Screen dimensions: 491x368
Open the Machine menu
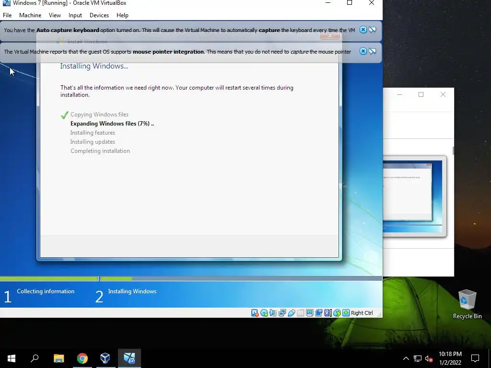coord(30,15)
